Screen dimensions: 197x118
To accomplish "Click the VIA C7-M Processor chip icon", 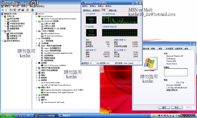I will pyautogui.click(x=42, y=65).
